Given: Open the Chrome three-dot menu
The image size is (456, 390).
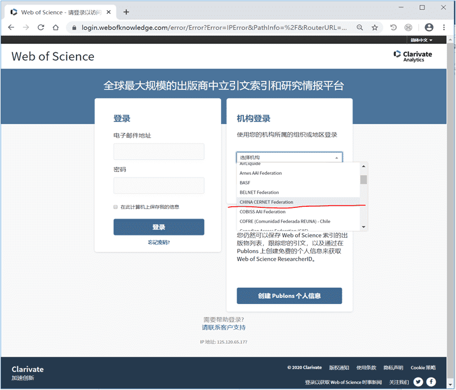Looking at the screenshot, I should pyautogui.click(x=444, y=27).
